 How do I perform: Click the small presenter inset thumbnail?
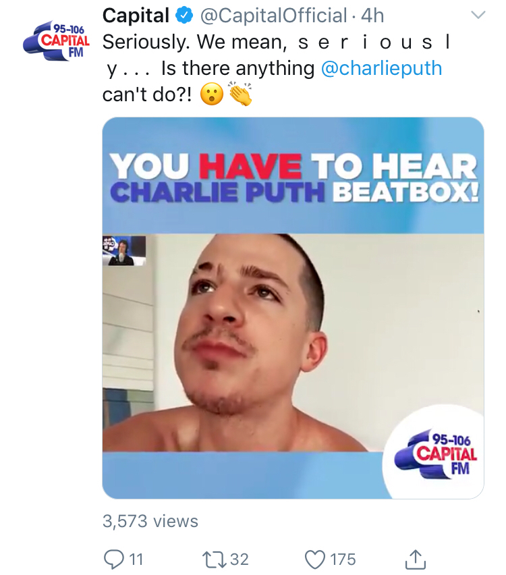tap(124, 250)
